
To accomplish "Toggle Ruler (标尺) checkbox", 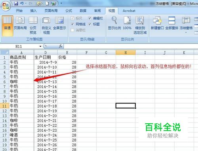I will coord(72,18).
